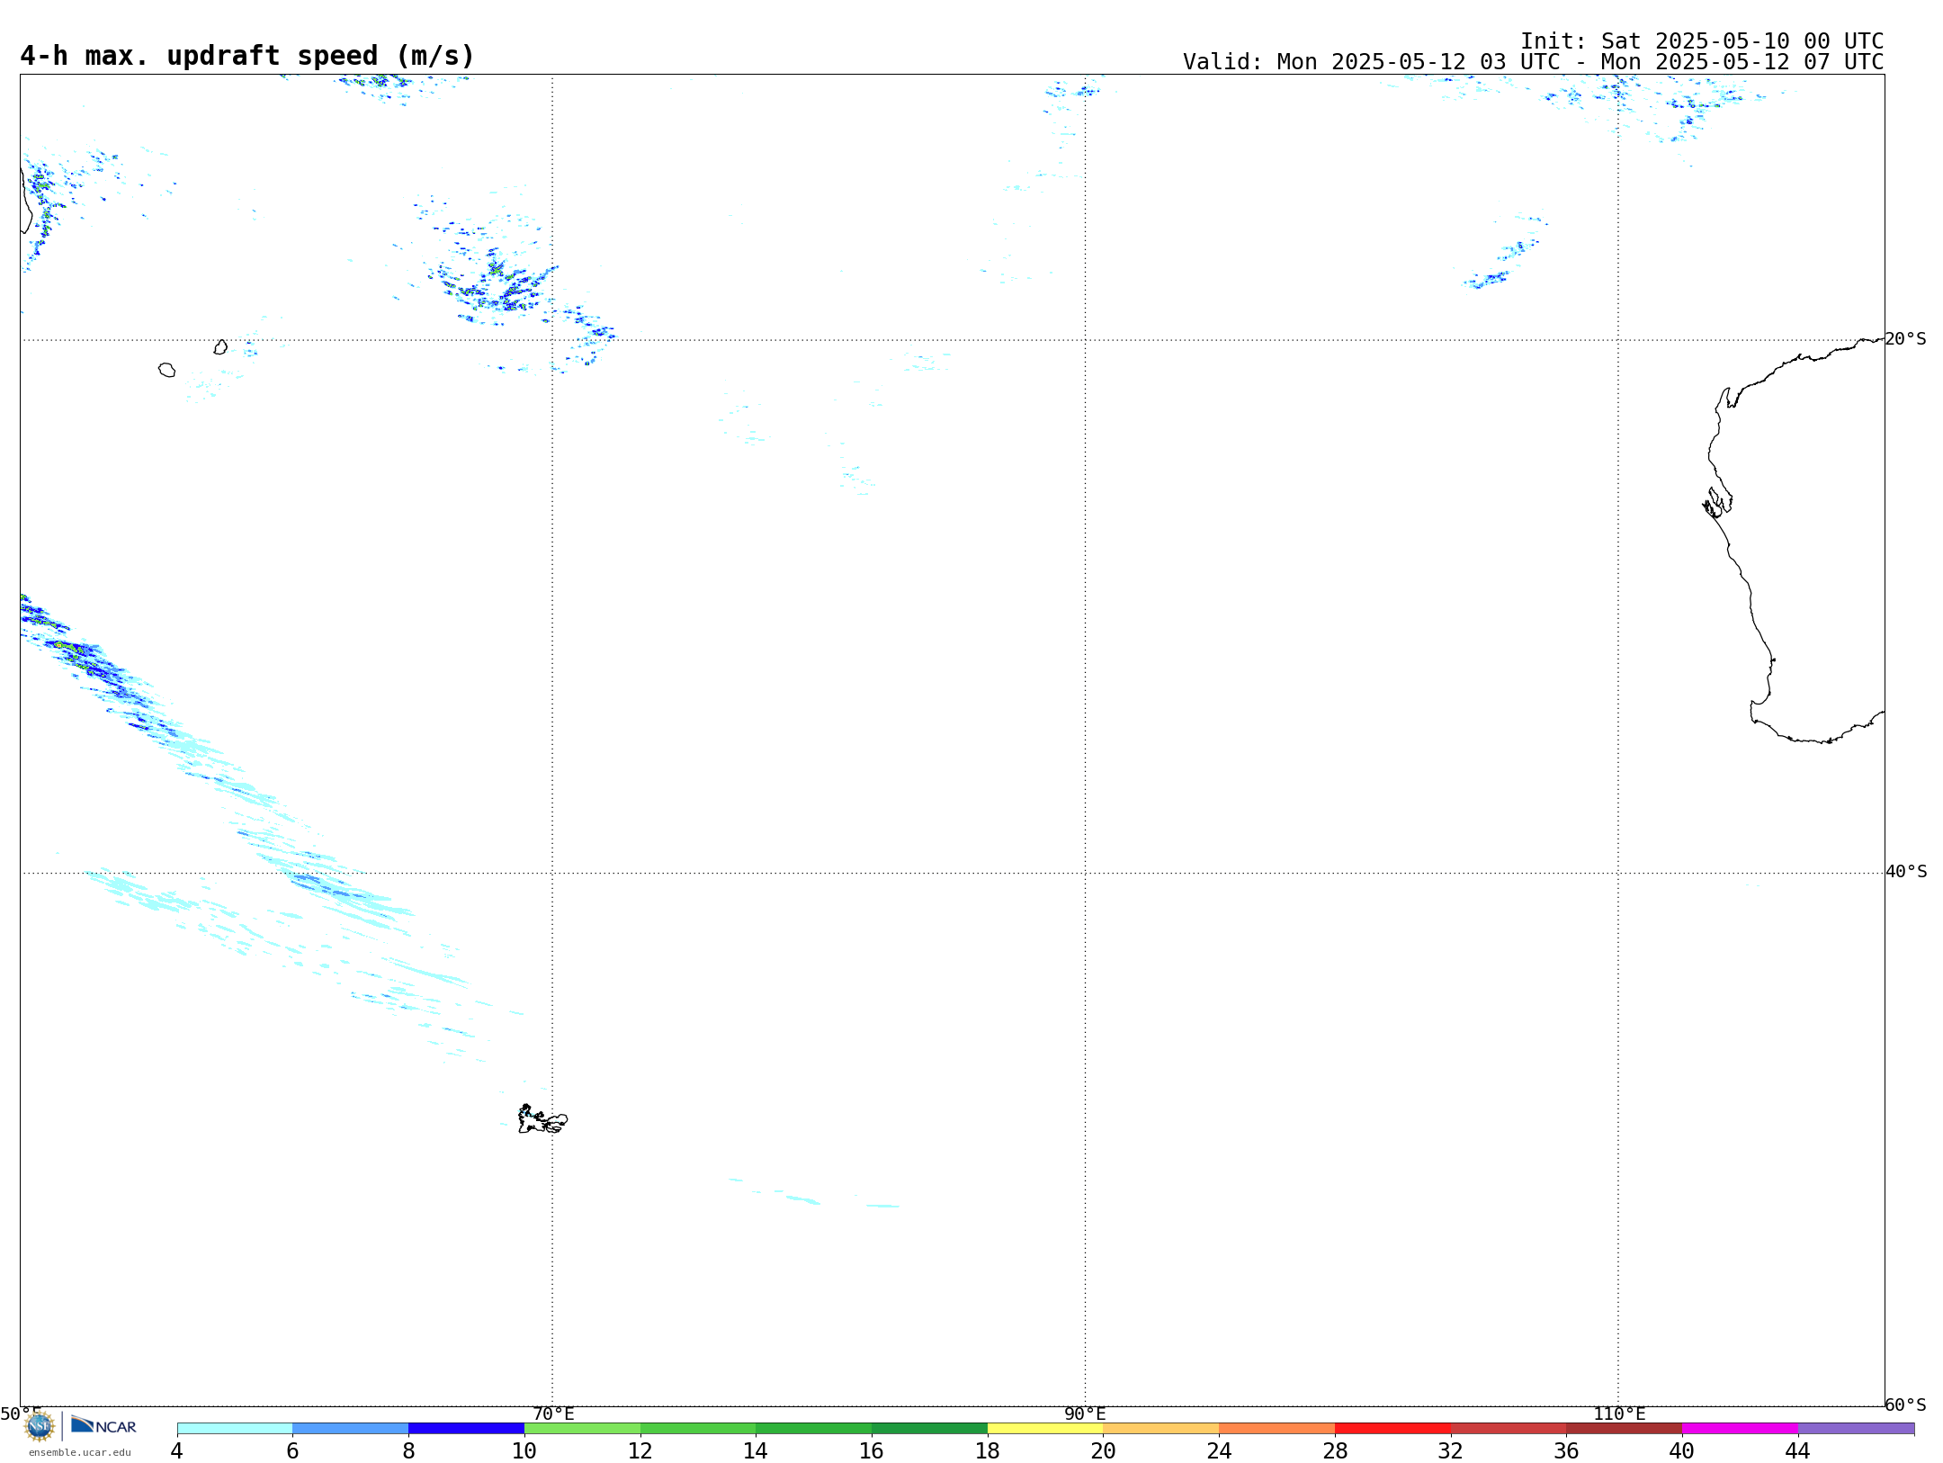This screenshot has height=1463, width=1943.
Task: Click the 20°S latitude label
Action: coord(1906,339)
